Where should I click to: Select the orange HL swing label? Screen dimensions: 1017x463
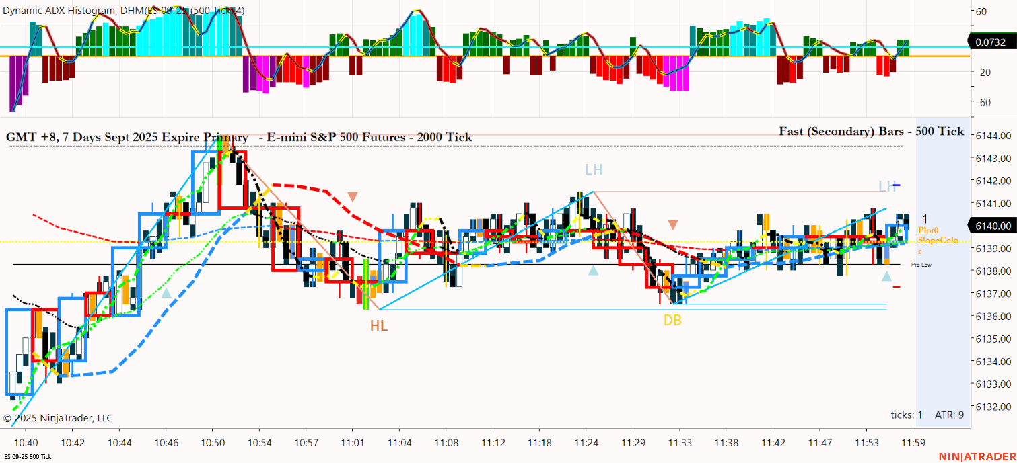tap(379, 326)
